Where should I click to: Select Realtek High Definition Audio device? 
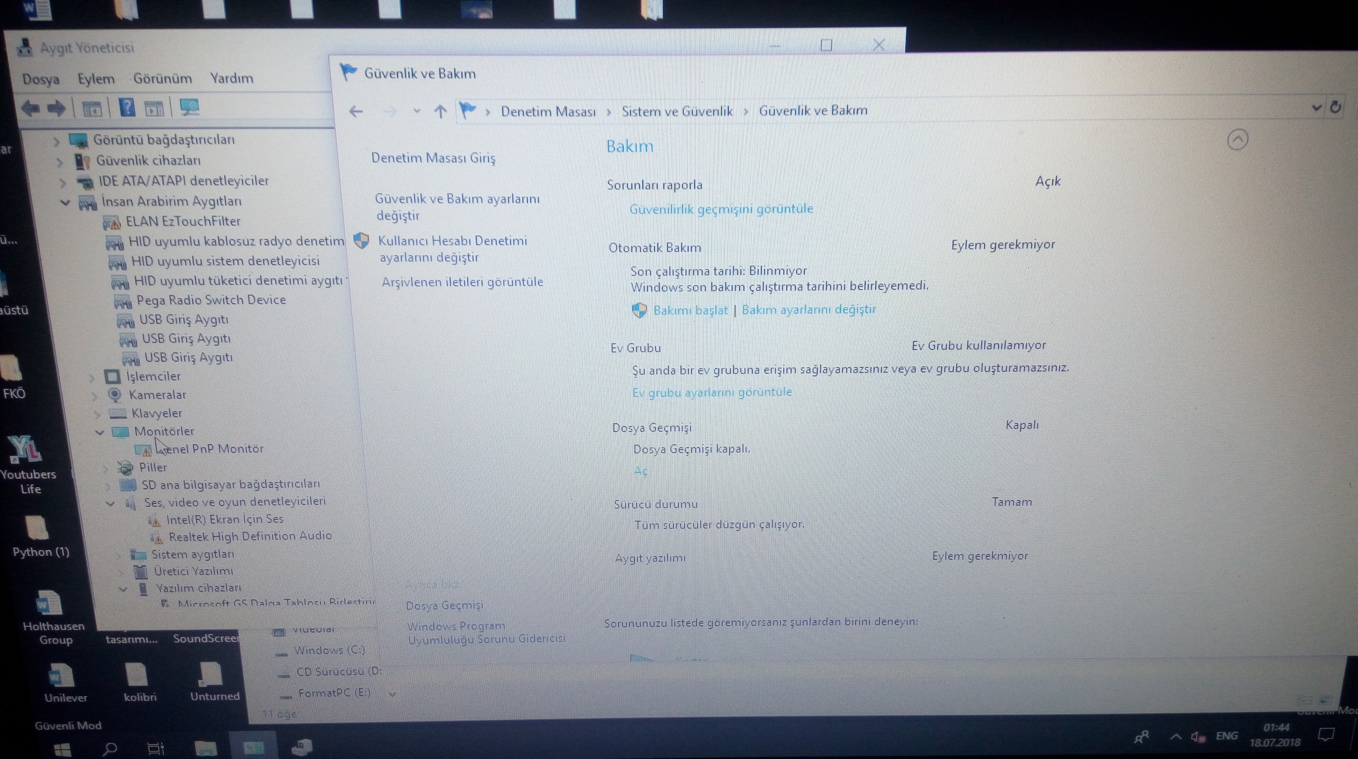250,536
